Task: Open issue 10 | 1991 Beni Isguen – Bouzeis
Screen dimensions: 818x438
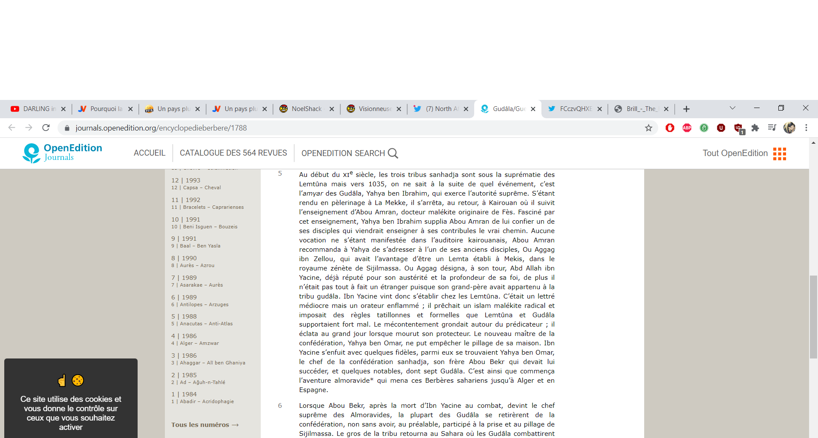Action: (x=204, y=223)
